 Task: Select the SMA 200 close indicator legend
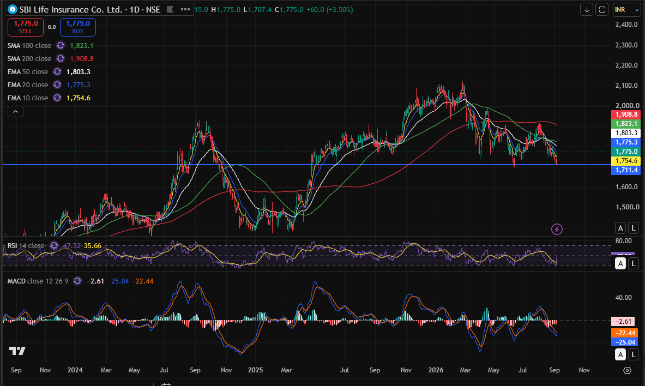pyautogui.click(x=29, y=59)
